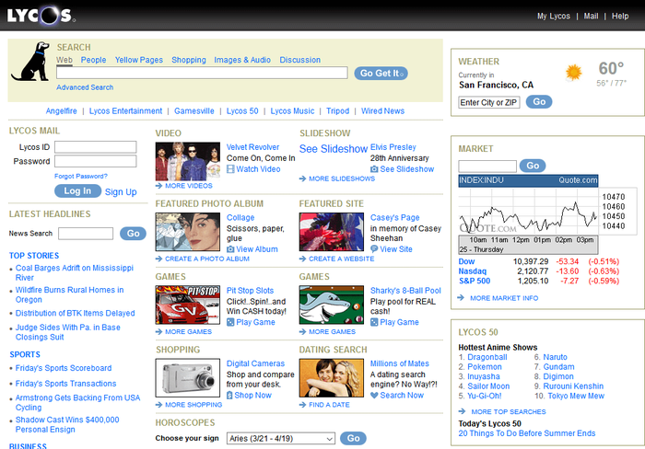Click Play Game under Pit Stop Slots
The width and height of the screenshot is (645, 449).
click(251, 322)
